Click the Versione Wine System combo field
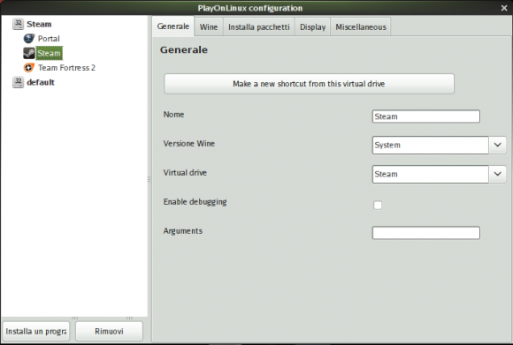Viewport: 513px width, 345px height. [430, 145]
